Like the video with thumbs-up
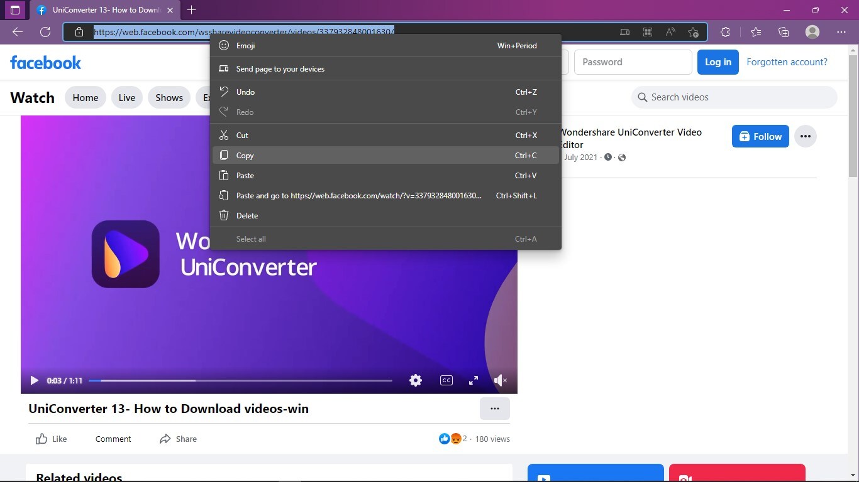Viewport: 859px width, 482px height. click(x=52, y=439)
